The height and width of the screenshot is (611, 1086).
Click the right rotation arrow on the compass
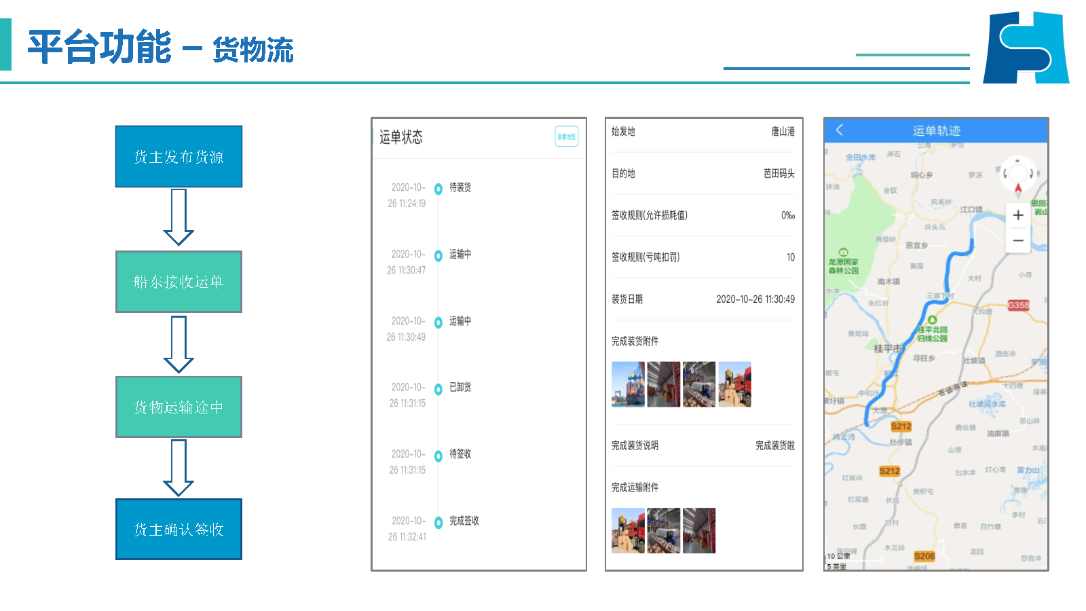[1032, 174]
